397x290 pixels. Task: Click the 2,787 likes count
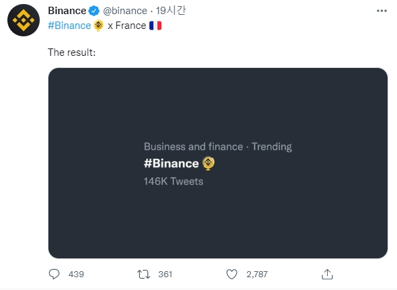[x=257, y=275]
